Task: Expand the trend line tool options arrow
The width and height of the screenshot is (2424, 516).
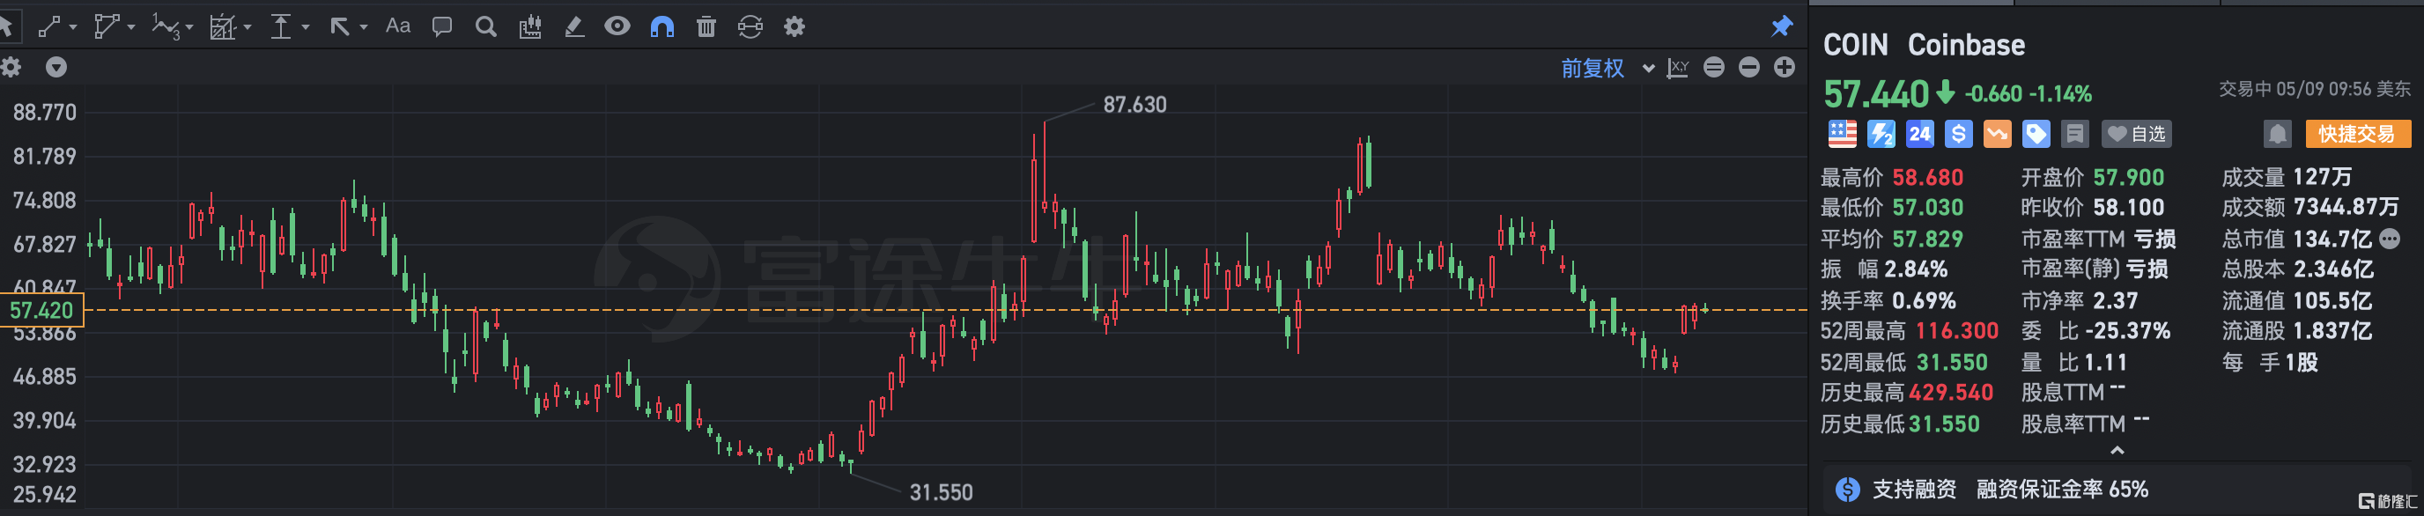Action: 73,27
